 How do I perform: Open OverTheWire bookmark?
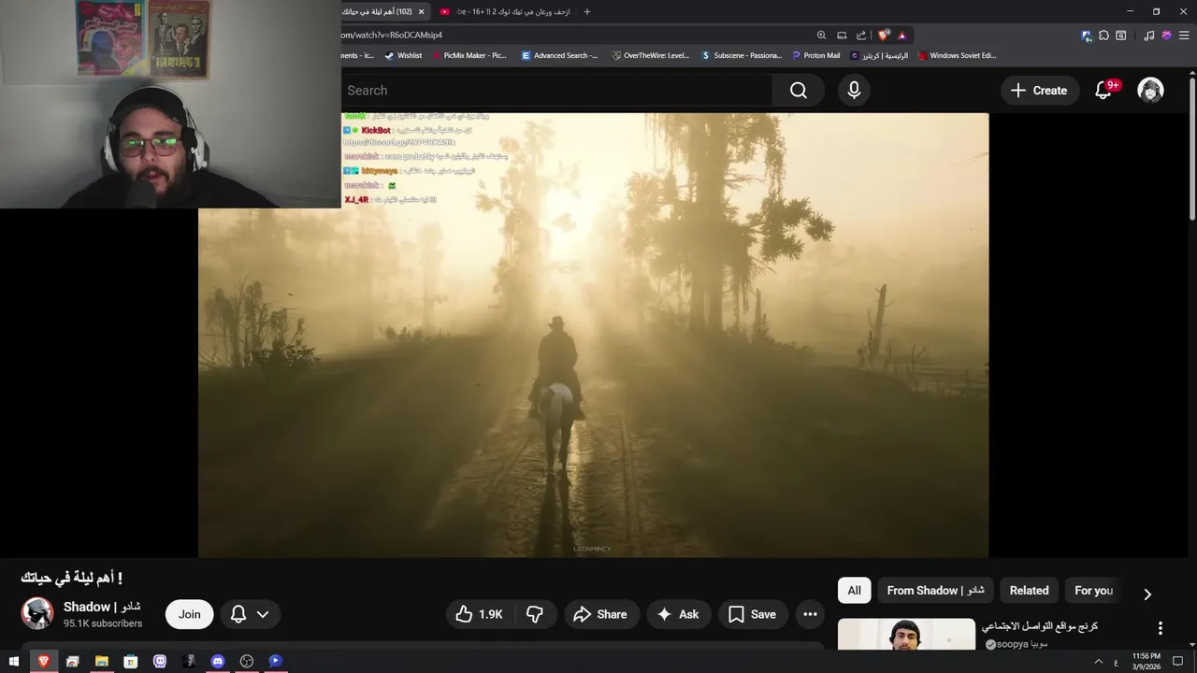pyautogui.click(x=650, y=55)
